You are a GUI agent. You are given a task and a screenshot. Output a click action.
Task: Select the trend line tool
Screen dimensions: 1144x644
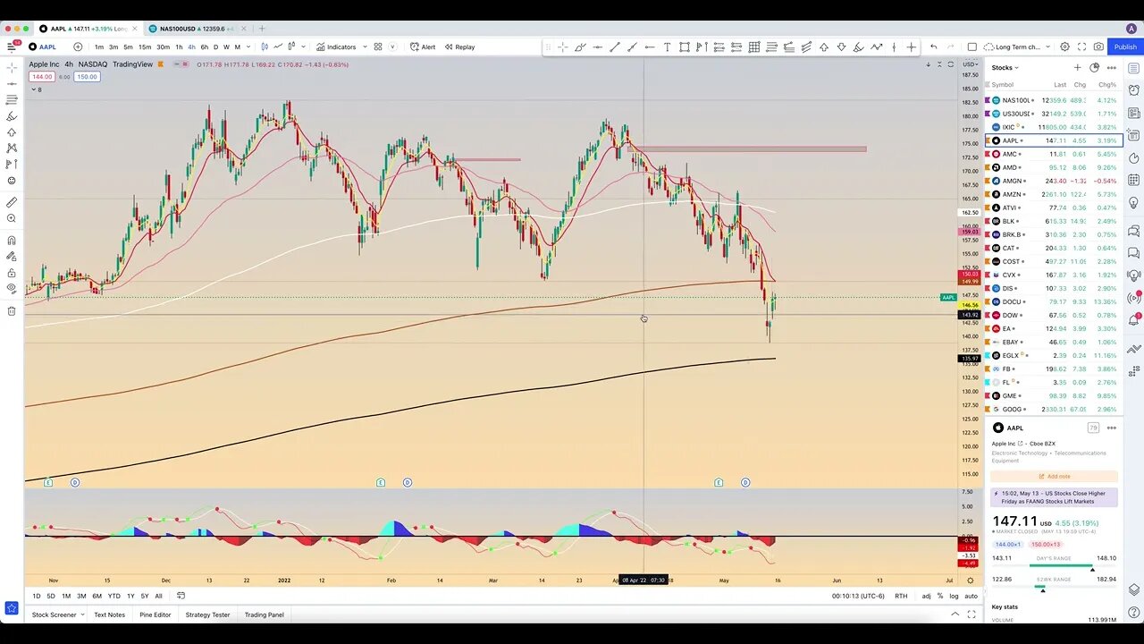click(x=615, y=47)
